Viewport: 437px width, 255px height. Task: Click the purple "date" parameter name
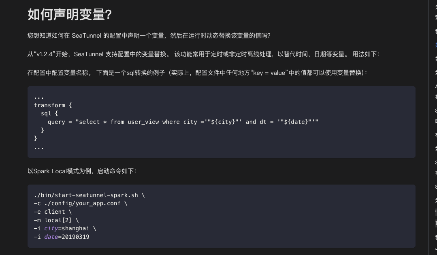pos(51,237)
